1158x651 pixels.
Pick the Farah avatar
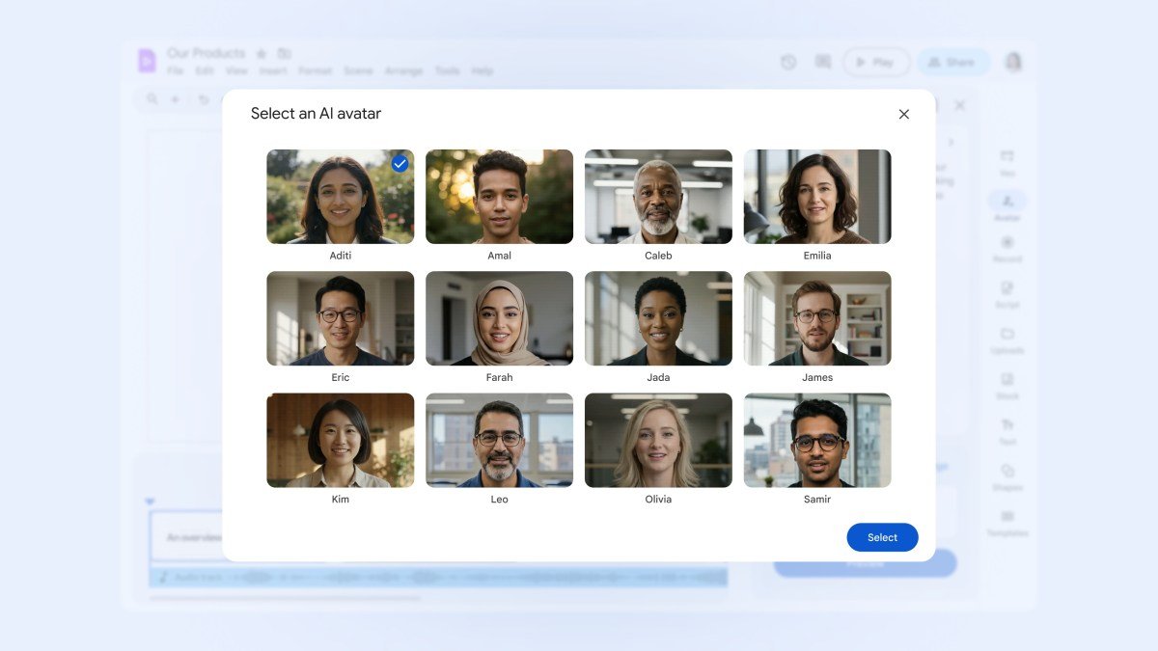[x=499, y=318]
